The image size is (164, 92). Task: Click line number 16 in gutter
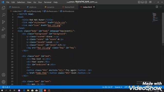point(12,56)
